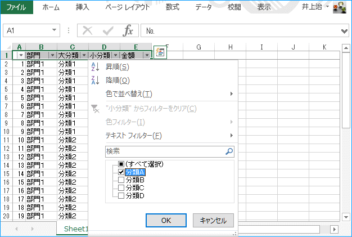This screenshot has height=237, width=352.
Task: Expand the Name Box dropdown arrow
Action: click(54, 31)
